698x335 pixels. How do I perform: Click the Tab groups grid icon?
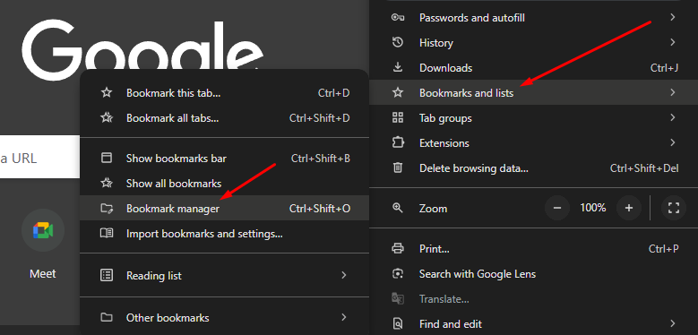(397, 118)
